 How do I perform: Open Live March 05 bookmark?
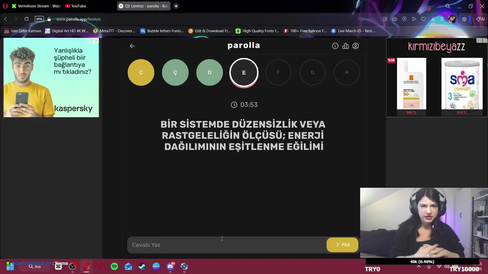353,31
